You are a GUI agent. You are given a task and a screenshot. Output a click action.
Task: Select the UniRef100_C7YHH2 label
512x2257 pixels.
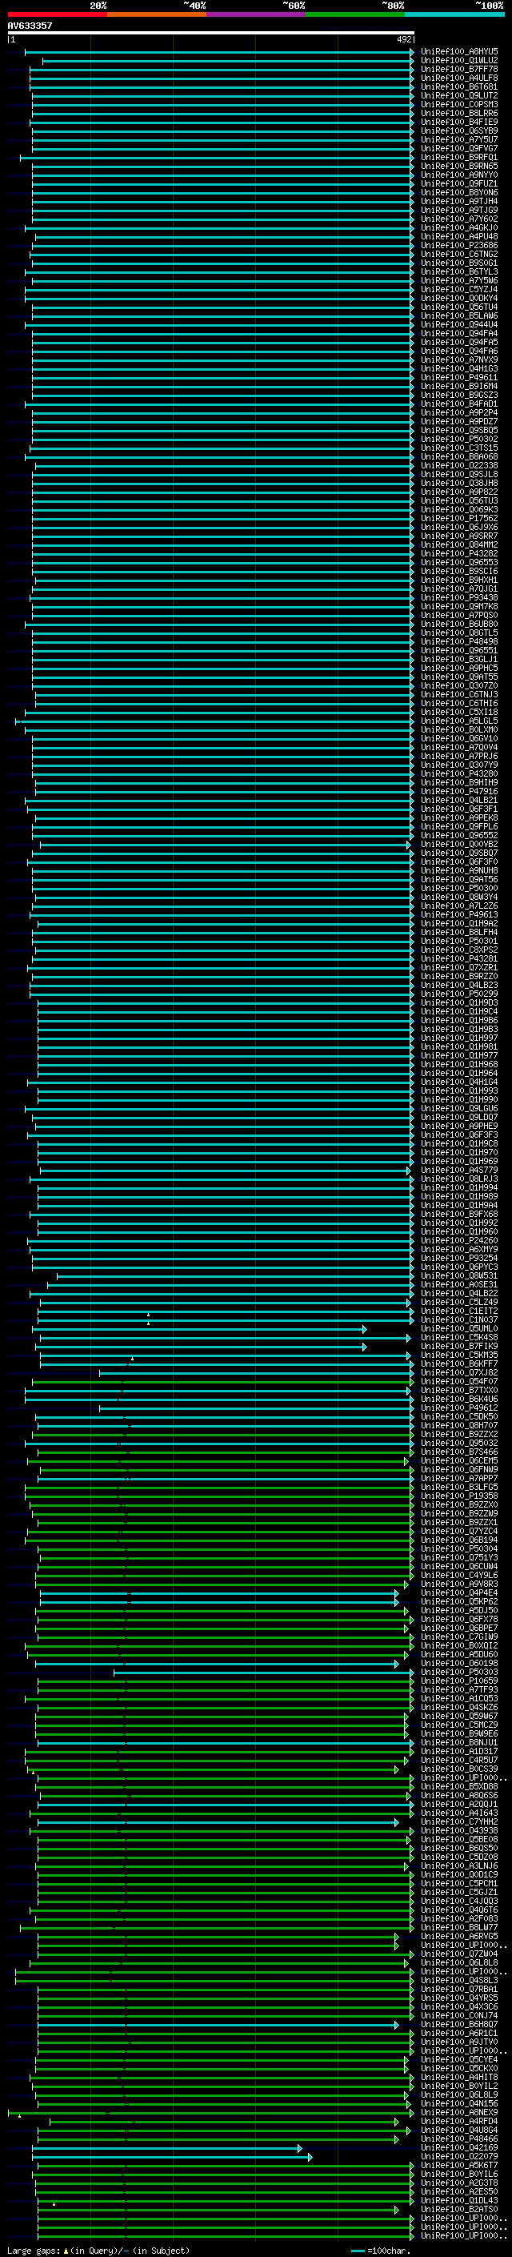[x=459, y=1821]
